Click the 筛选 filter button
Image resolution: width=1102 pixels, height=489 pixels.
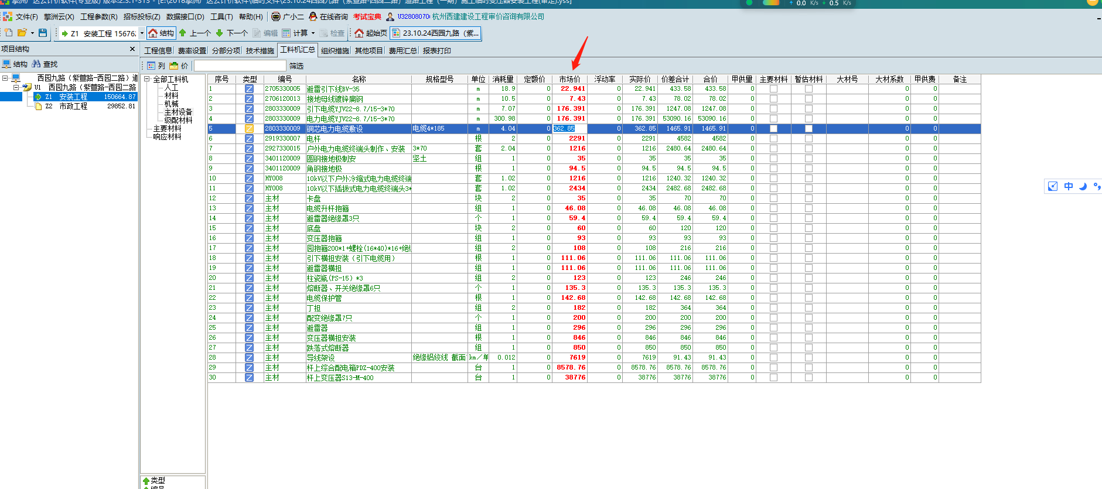click(x=296, y=66)
